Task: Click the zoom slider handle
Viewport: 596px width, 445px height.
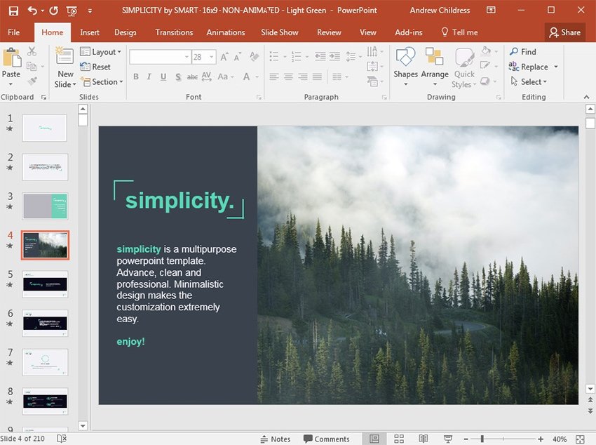Action: click(482, 439)
